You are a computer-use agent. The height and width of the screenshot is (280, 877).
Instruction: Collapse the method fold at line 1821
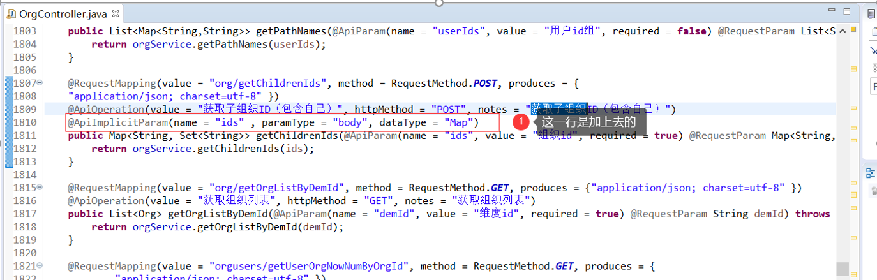(x=40, y=266)
